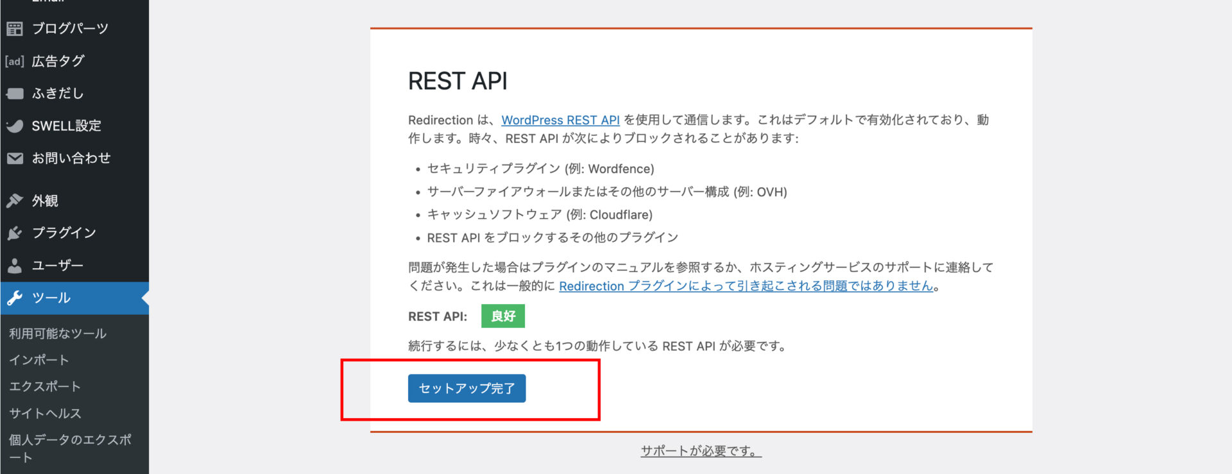The width and height of the screenshot is (1232, 474).
Task: Click the ツール wrench icon
Action: click(15, 298)
